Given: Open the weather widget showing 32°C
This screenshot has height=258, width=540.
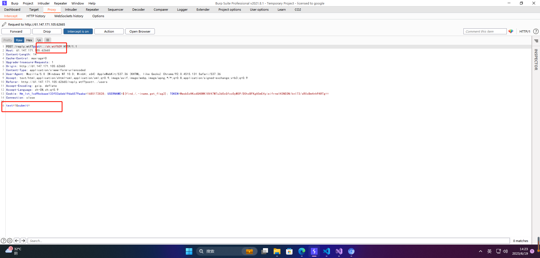Looking at the screenshot, I should [14, 251].
